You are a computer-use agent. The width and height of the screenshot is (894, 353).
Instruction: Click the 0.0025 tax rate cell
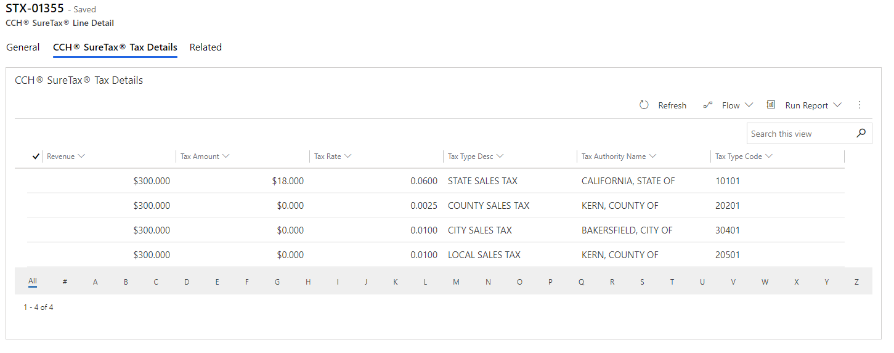[424, 206]
